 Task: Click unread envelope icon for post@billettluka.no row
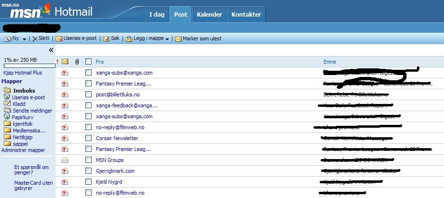point(65,94)
